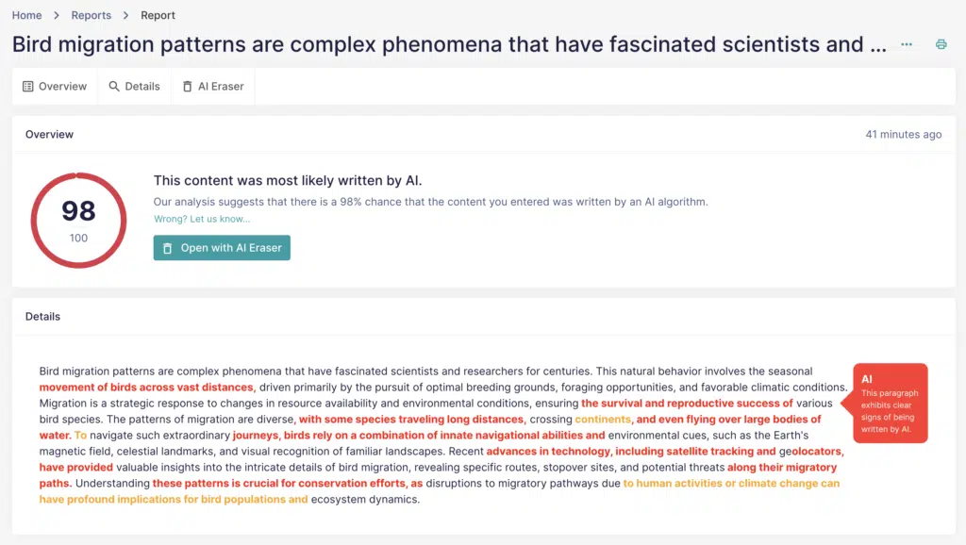Navigate to Reports breadcrumb link
Image resolution: width=966 pixels, height=545 pixels.
pyautogui.click(x=92, y=15)
